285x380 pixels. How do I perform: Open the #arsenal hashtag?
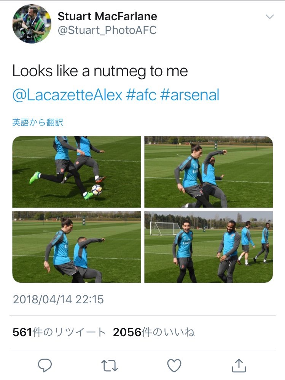190,95
